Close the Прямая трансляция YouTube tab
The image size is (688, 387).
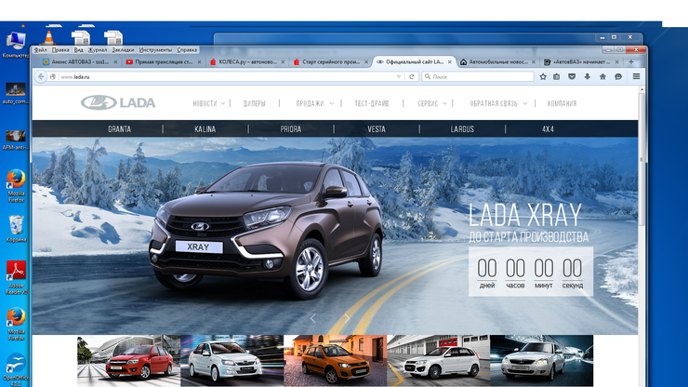point(199,62)
